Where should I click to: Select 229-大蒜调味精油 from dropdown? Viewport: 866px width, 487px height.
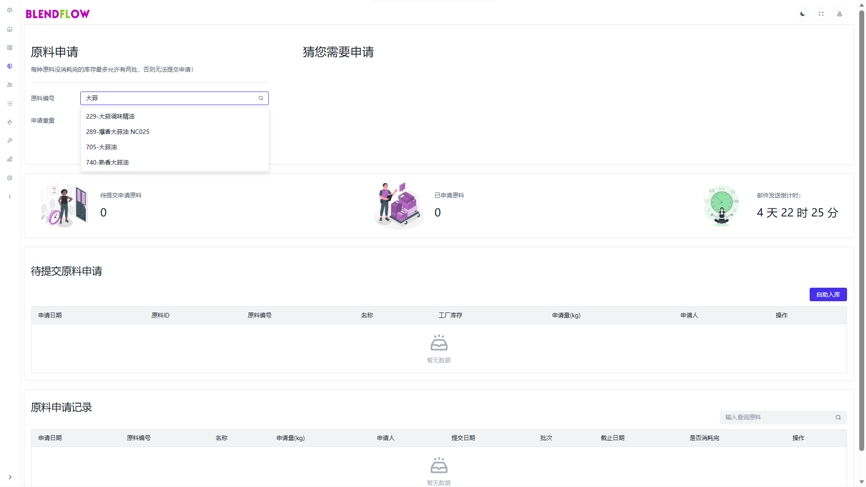pyautogui.click(x=111, y=116)
